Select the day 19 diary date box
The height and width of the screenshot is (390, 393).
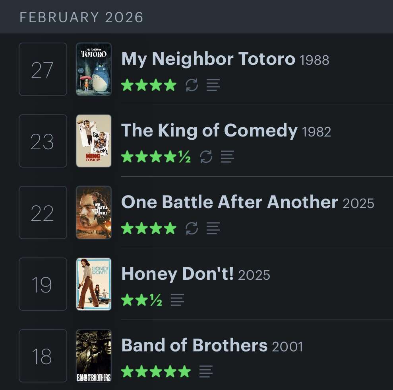click(x=43, y=284)
